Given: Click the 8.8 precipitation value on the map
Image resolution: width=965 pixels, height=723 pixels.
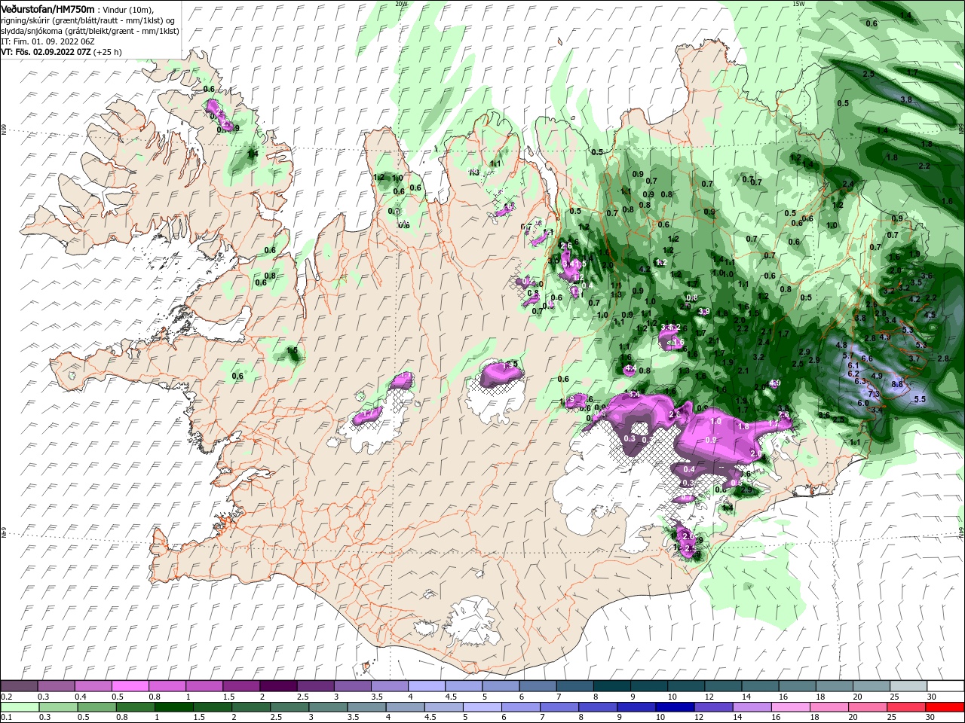Looking at the screenshot, I should (897, 384).
